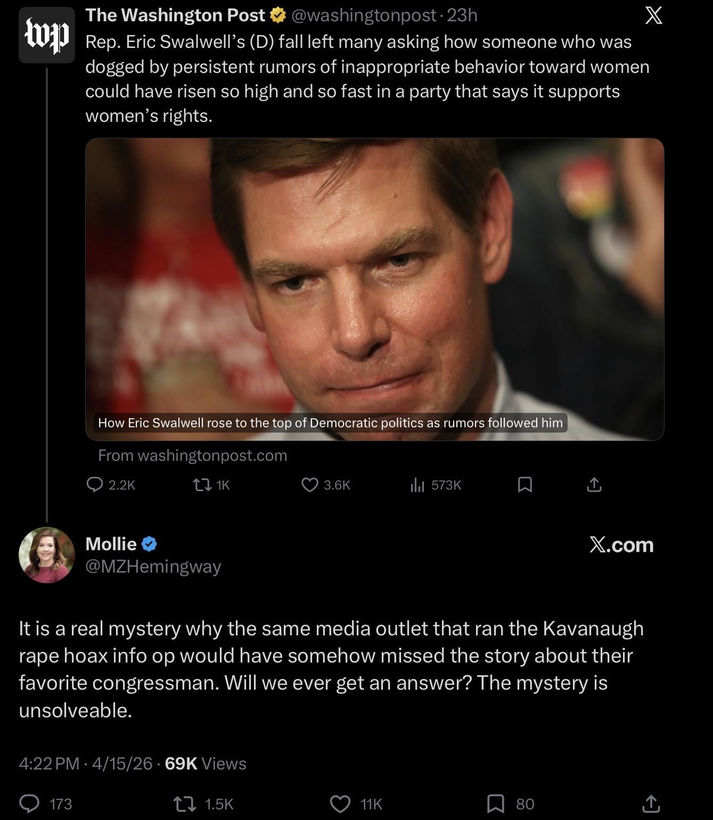The image size is (713, 820).
Task: Share the Washington Post tweet
Action: [x=594, y=485]
